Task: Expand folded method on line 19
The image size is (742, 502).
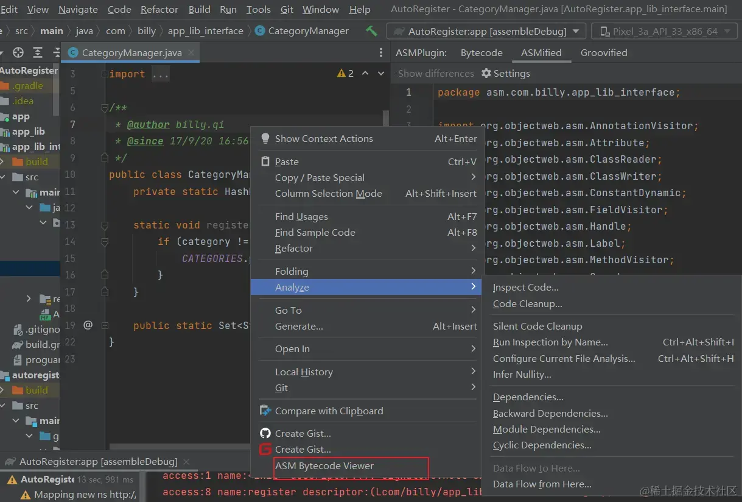Action: (105, 325)
